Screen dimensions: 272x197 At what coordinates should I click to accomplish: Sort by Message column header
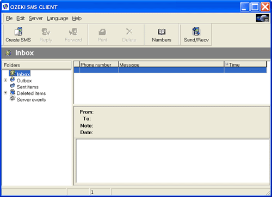tap(171, 64)
